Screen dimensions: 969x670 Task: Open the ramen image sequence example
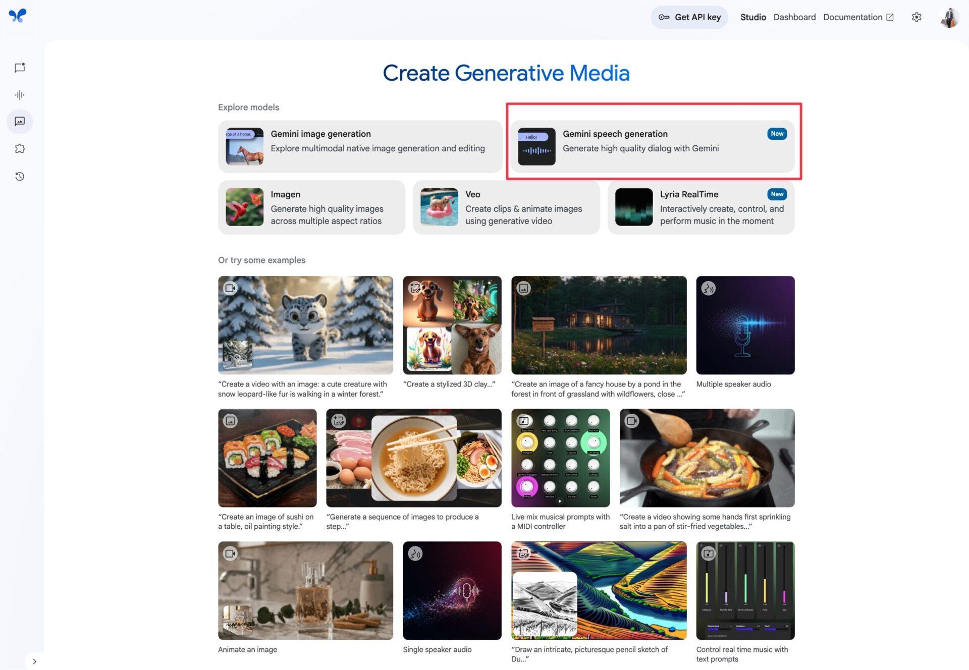pos(414,458)
